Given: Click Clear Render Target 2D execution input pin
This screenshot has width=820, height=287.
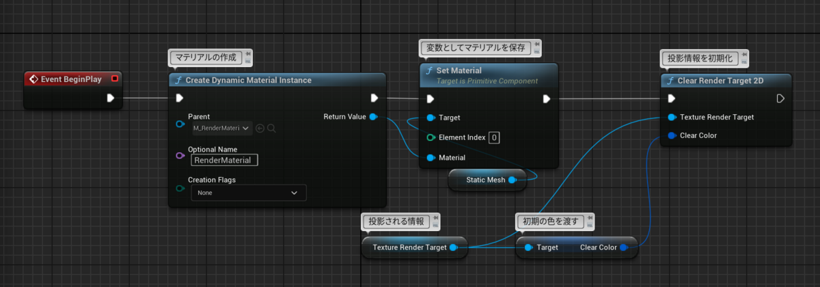Looking at the screenshot, I should (672, 98).
